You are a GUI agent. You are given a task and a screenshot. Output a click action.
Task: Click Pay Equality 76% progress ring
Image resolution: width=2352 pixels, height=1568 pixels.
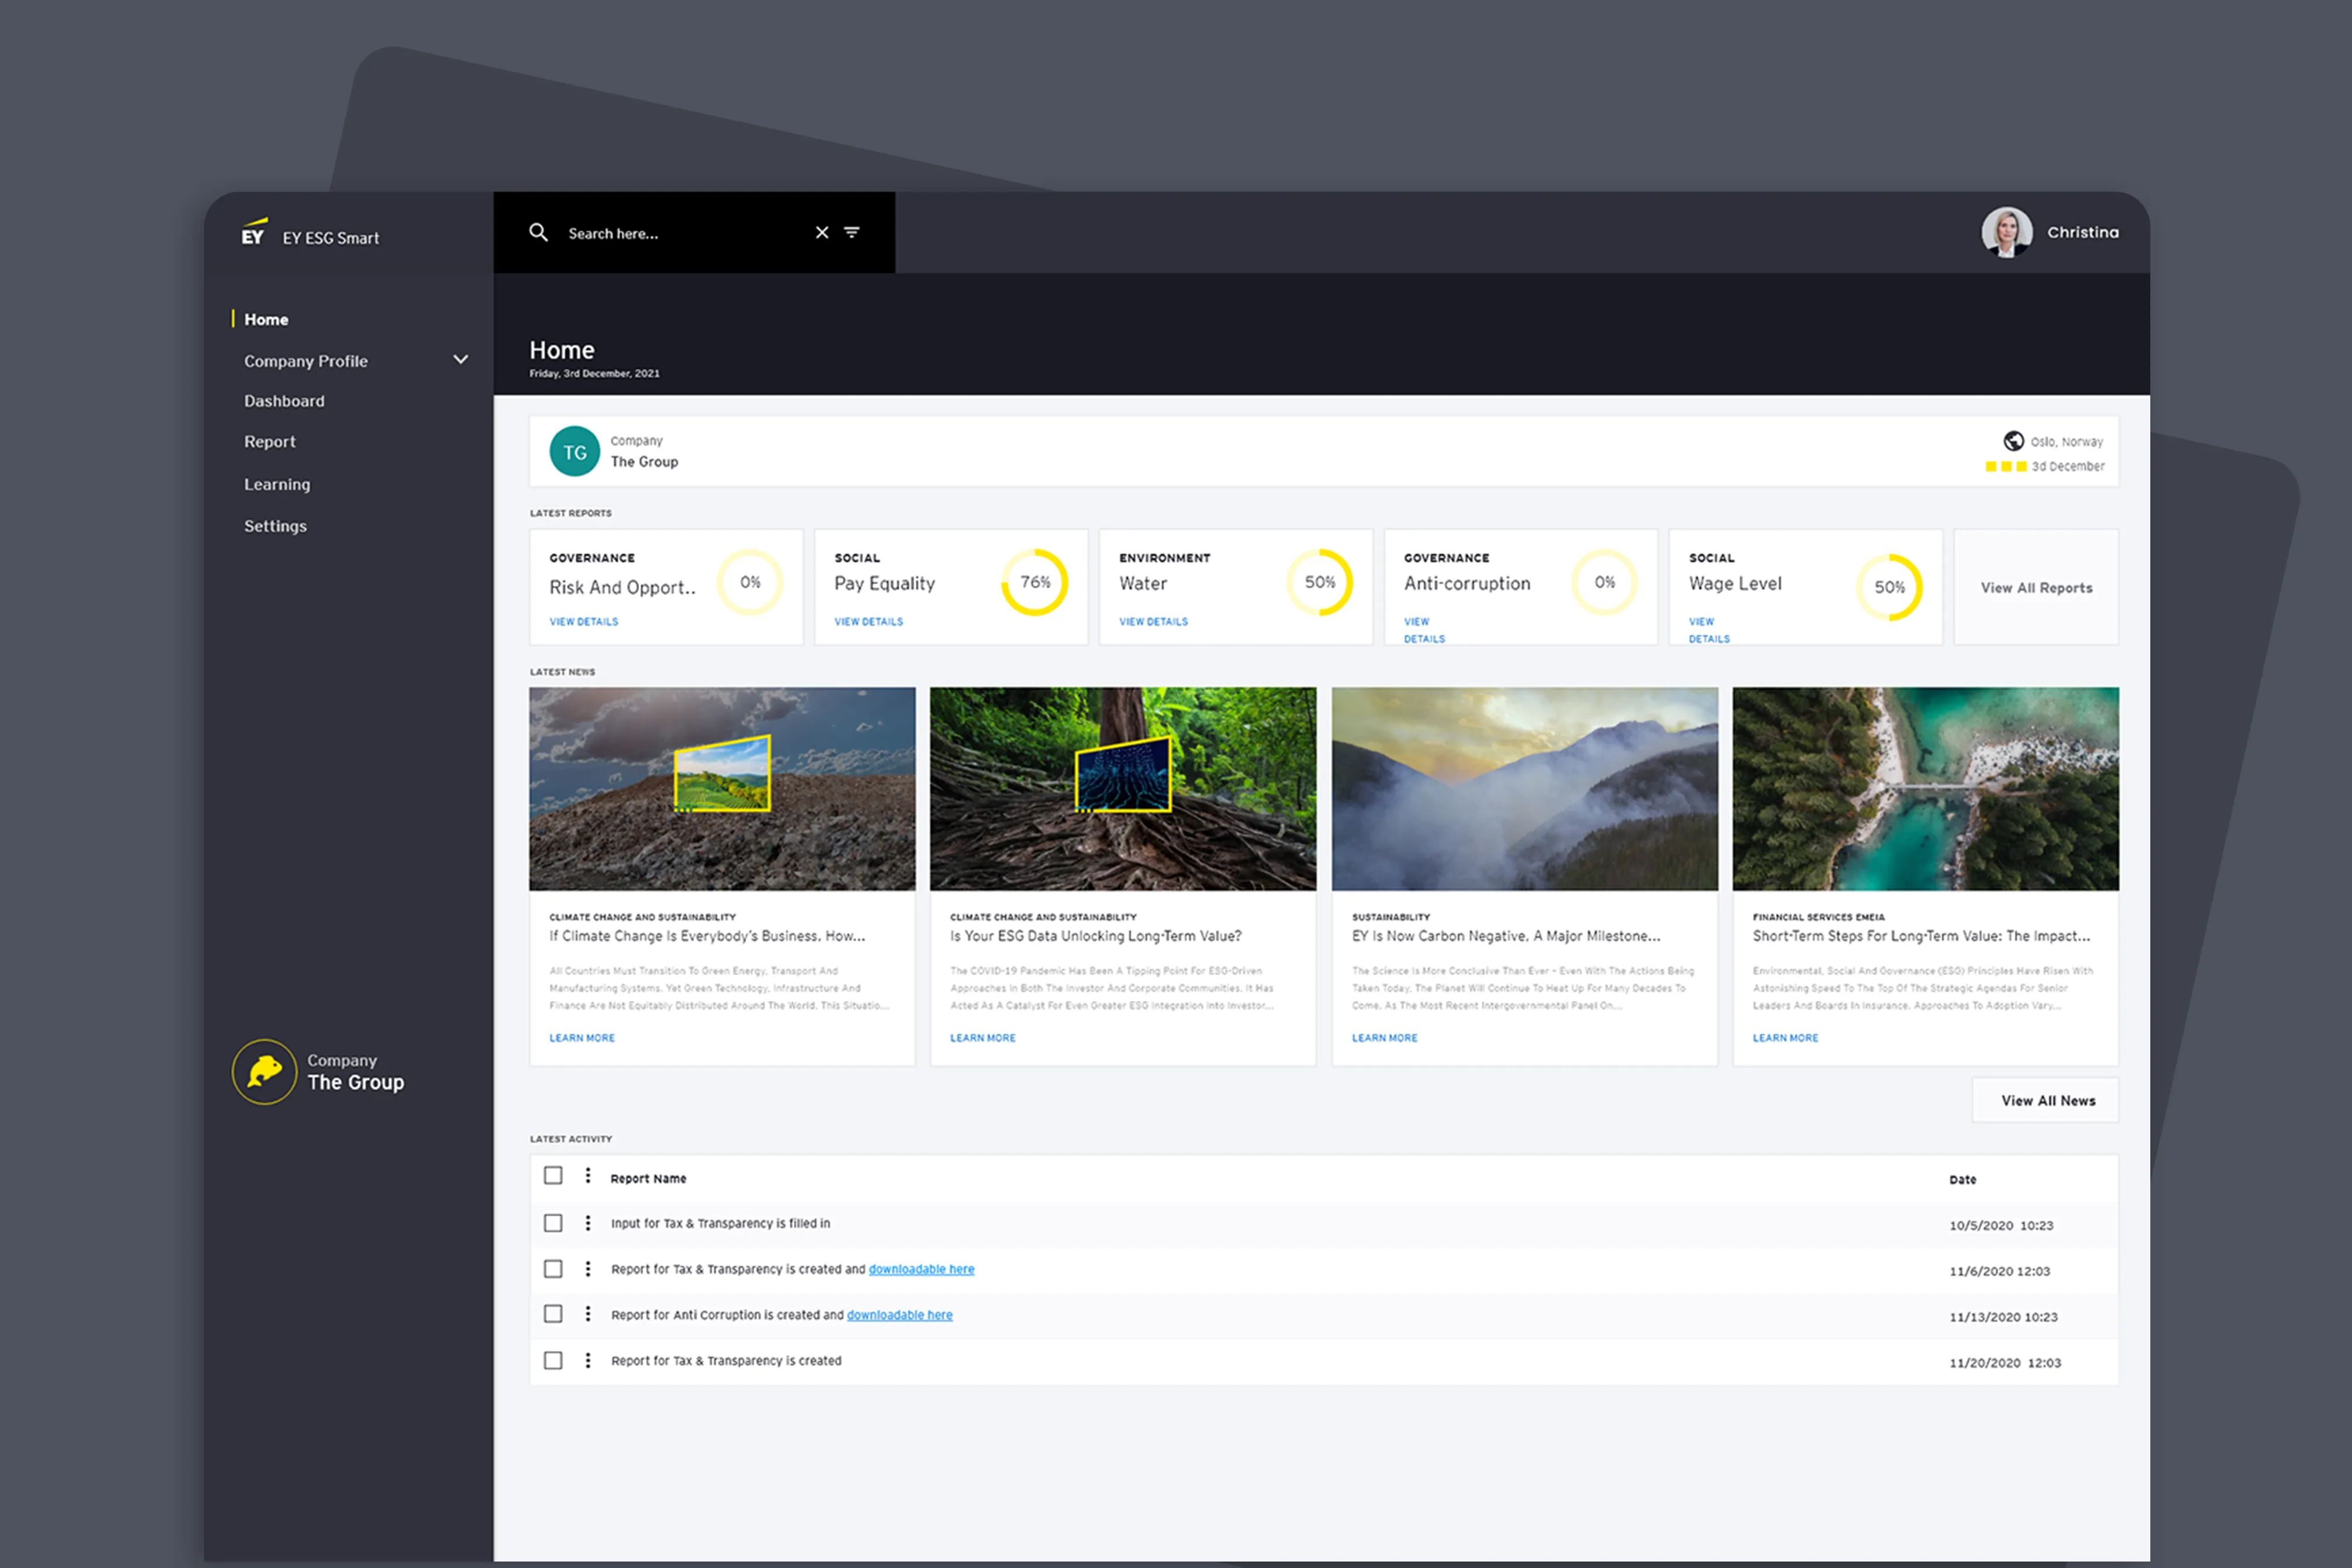(1035, 582)
